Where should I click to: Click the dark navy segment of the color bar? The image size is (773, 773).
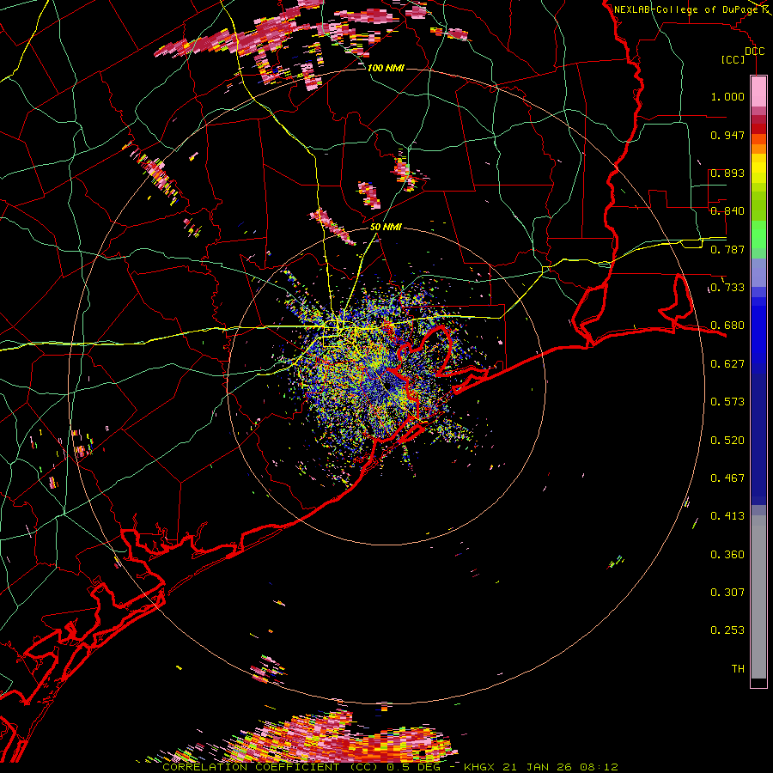pyautogui.click(x=758, y=439)
